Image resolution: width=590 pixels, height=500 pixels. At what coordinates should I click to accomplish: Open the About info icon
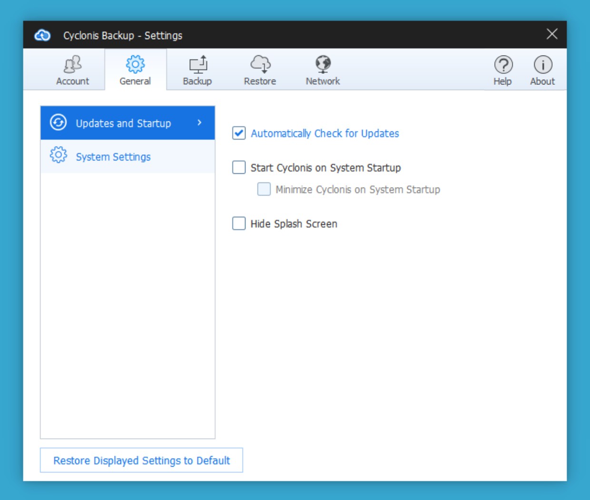pyautogui.click(x=542, y=65)
